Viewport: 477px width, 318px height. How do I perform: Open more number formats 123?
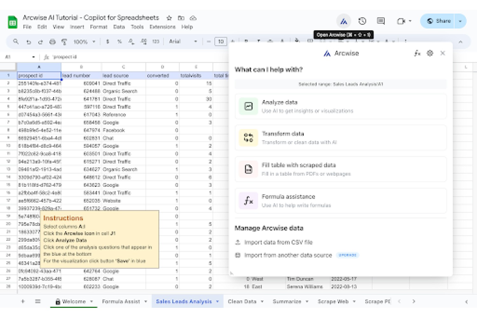point(156,42)
